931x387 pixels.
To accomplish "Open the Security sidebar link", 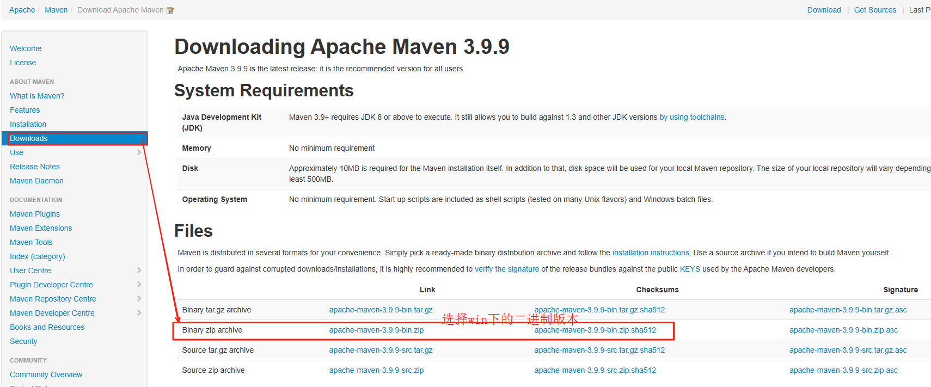I will [x=23, y=341].
